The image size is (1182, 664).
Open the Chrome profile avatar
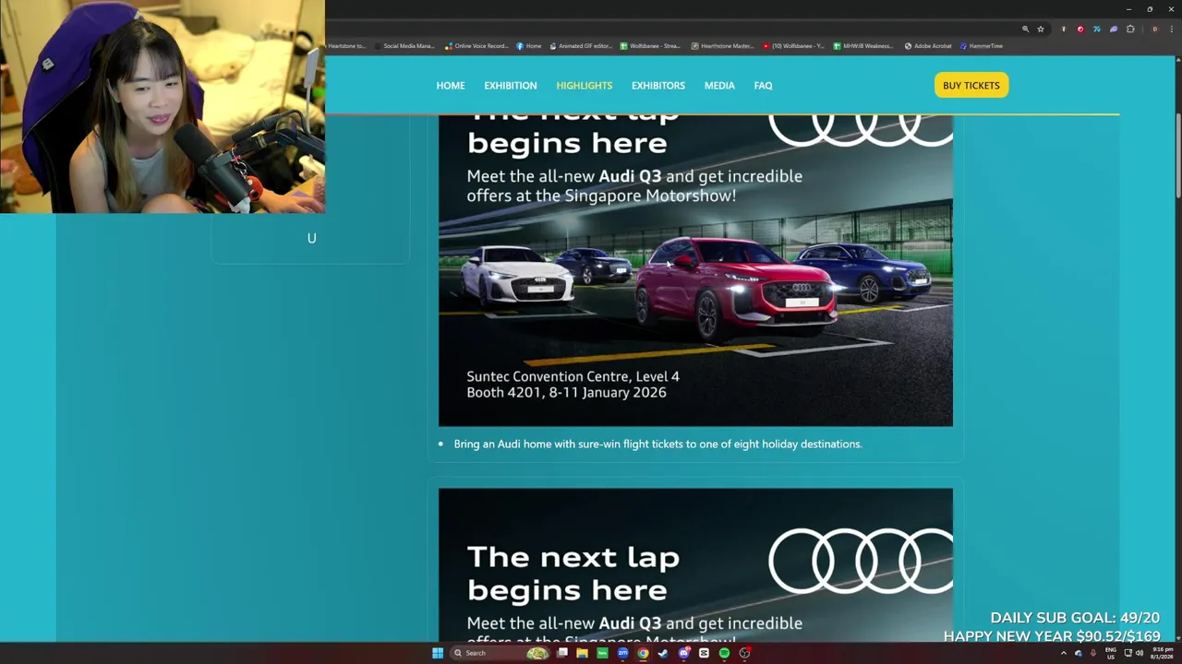(1154, 30)
